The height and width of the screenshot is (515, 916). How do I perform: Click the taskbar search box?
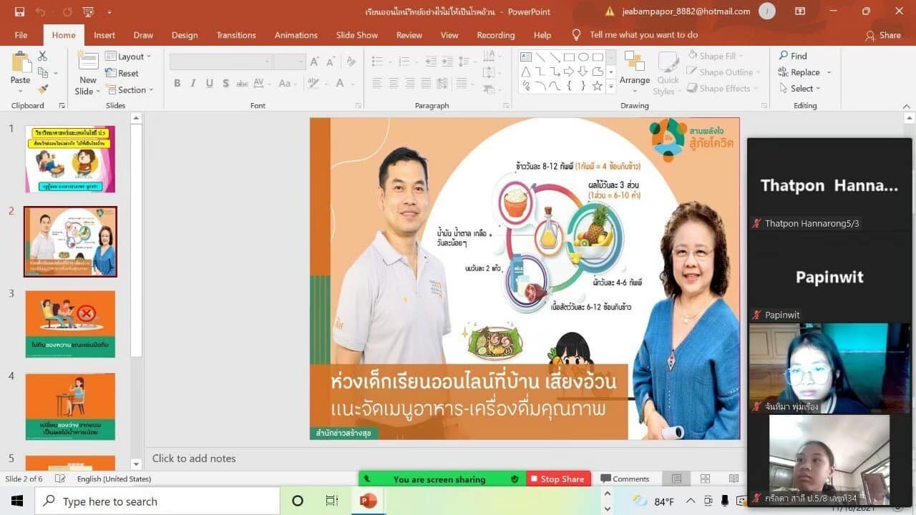click(x=157, y=501)
